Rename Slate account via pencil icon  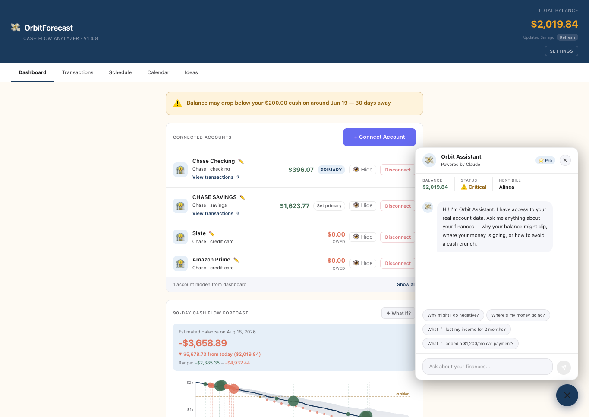(x=211, y=233)
